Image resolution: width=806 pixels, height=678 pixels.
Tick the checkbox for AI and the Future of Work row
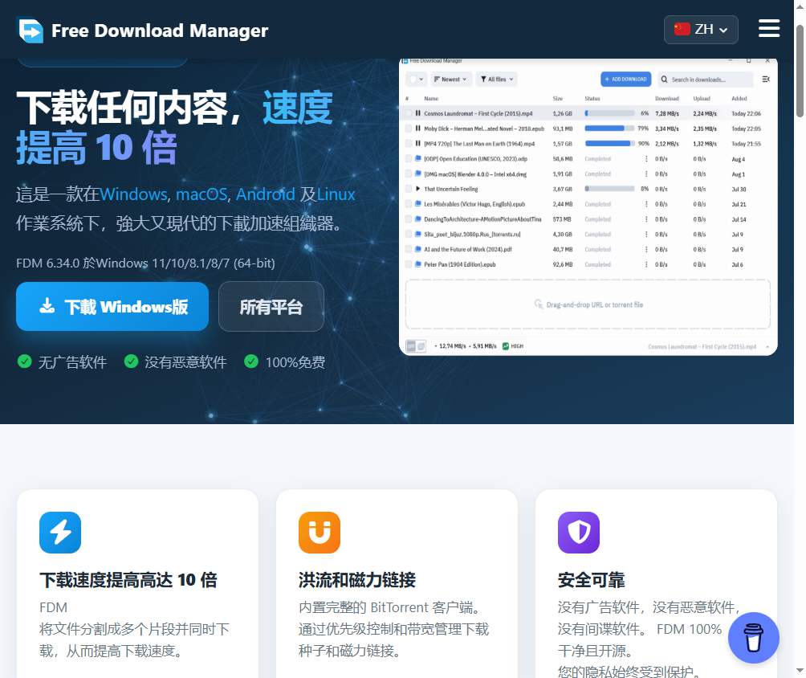(409, 249)
